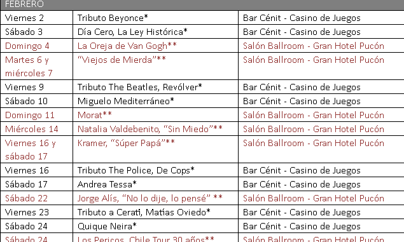Click Jorge Alís, No lo dije cell
The height and width of the screenshot is (242, 404).
[156, 198]
